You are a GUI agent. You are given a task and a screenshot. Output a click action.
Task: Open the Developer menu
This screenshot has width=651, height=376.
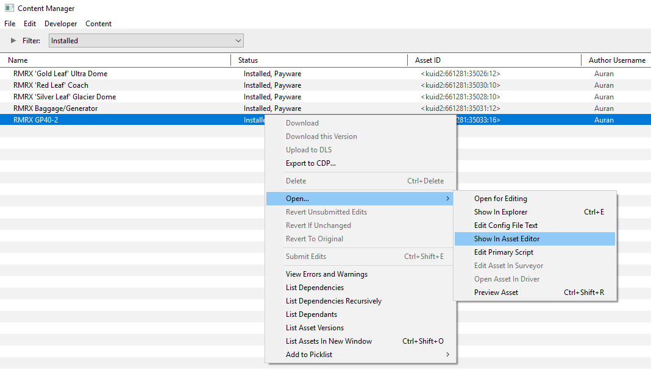[x=60, y=24]
